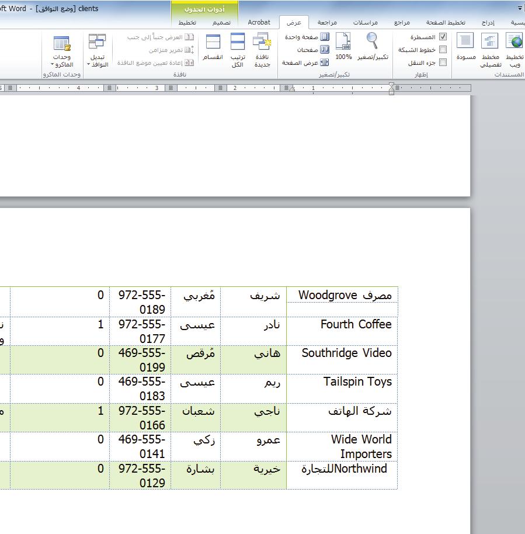Switch to Web Layout view (تخطيط ويب)
The image size is (525, 534).
(x=514, y=50)
